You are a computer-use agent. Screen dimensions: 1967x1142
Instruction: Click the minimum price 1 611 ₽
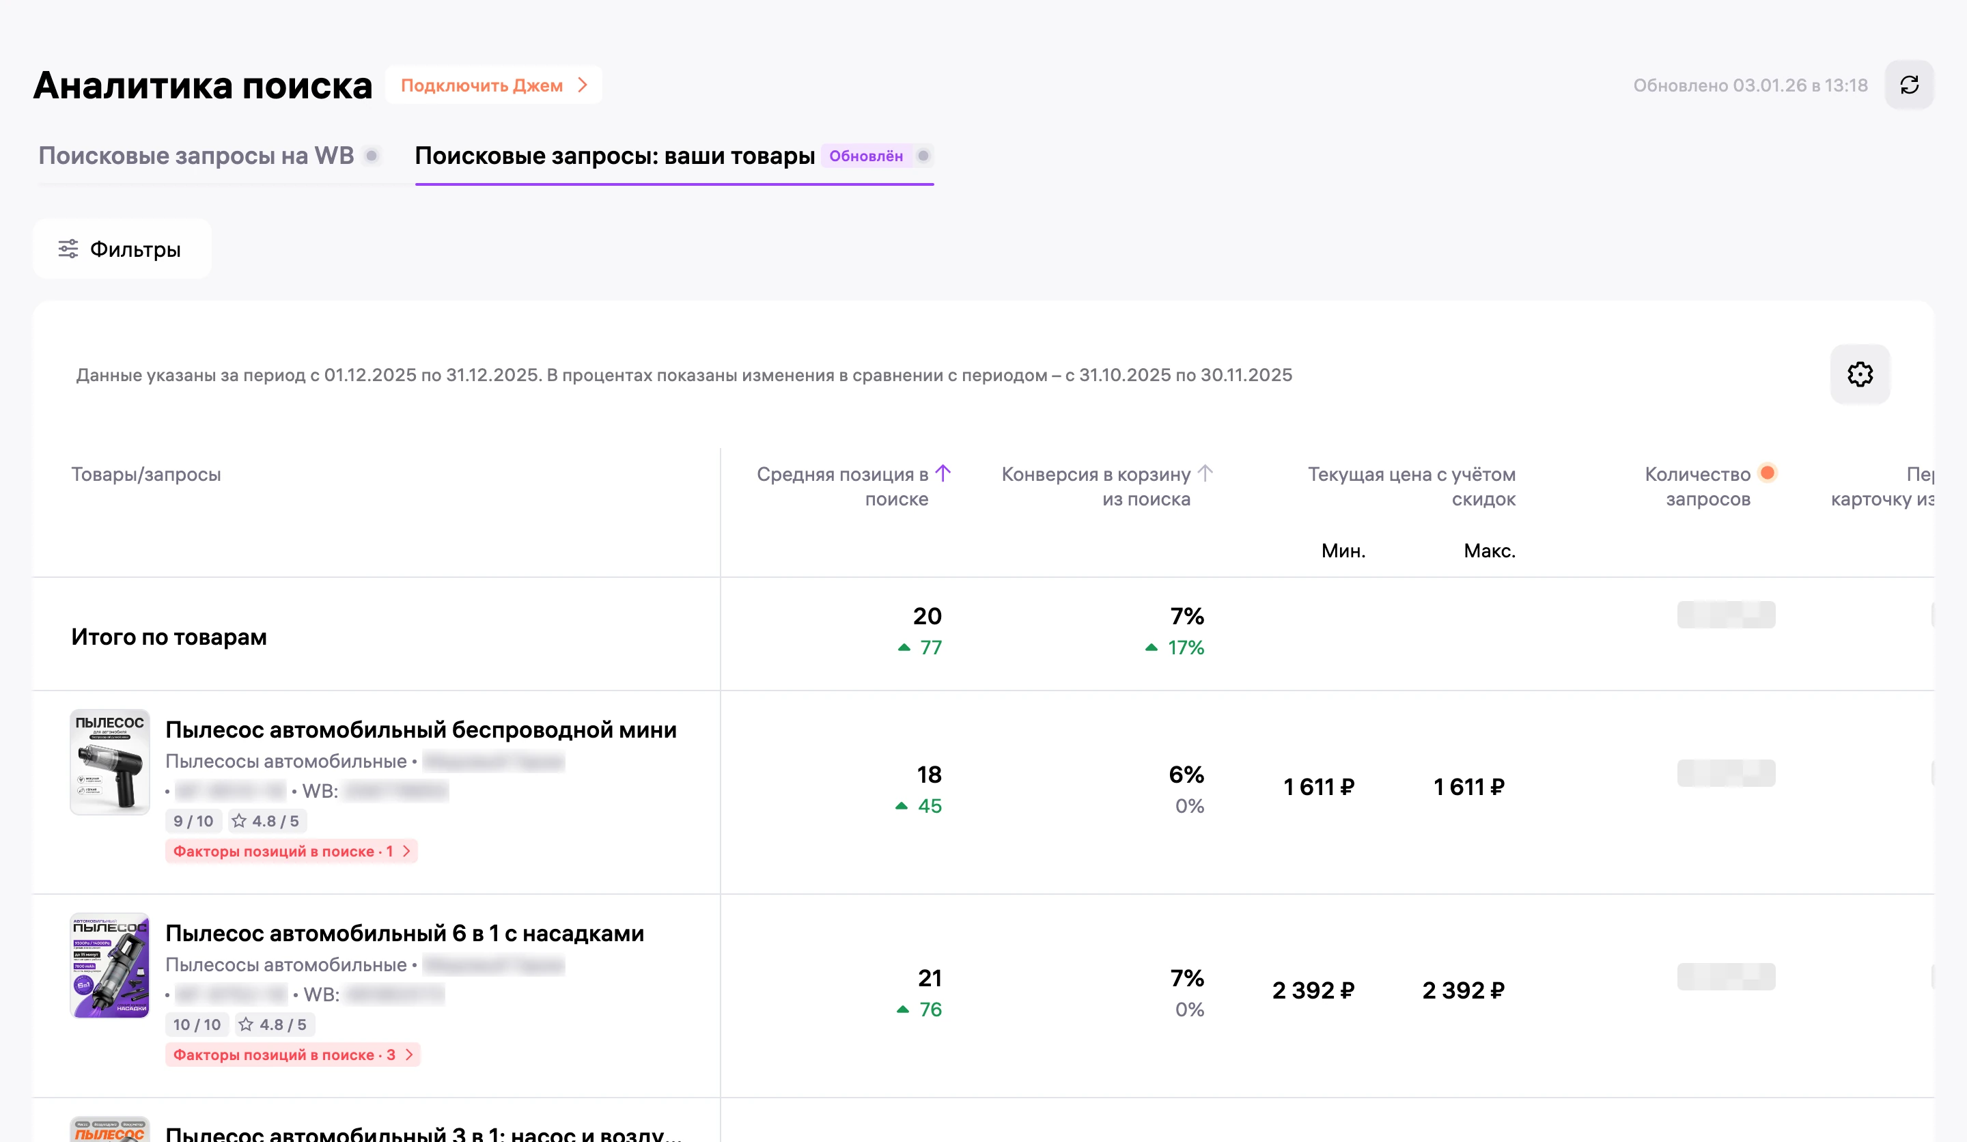(1318, 787)
